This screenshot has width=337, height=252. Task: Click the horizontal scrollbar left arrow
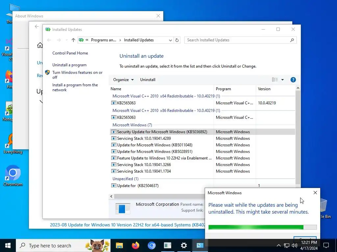(111, 196)
